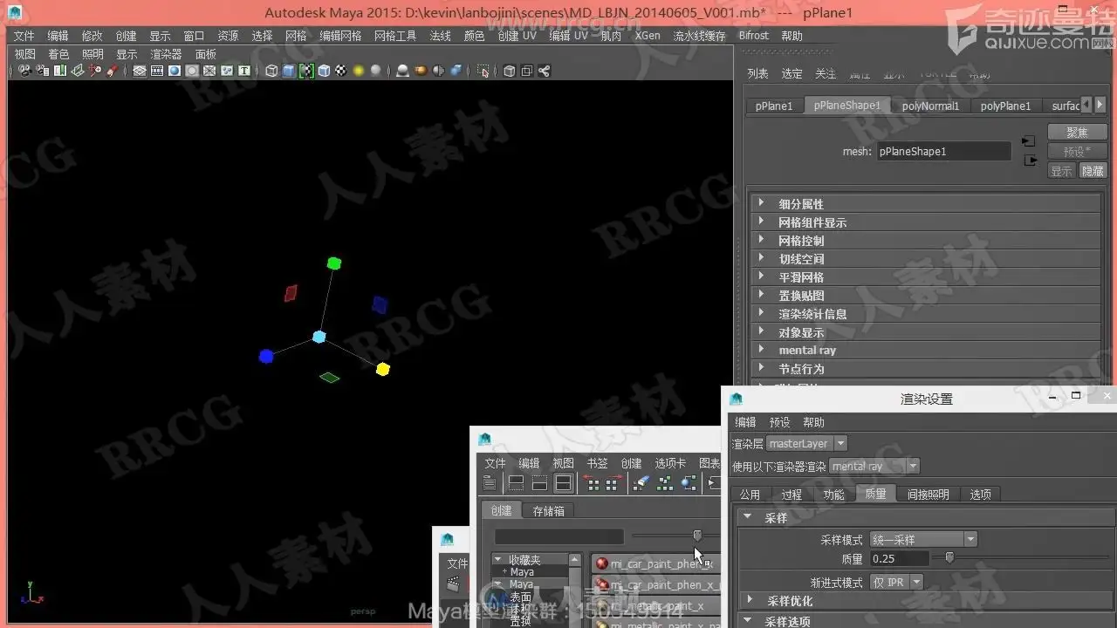Select the 间接照明 tab in Render Settings
Screen dimensions: 1117x628
click(x=928, y=495)
